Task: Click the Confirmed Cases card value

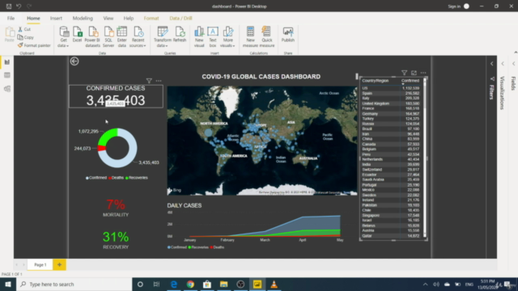Action: [116, 100]
